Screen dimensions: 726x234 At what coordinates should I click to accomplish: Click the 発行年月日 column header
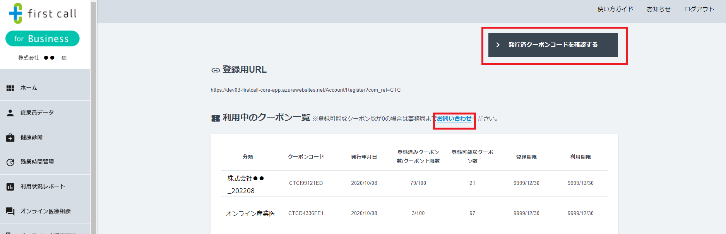364,157
